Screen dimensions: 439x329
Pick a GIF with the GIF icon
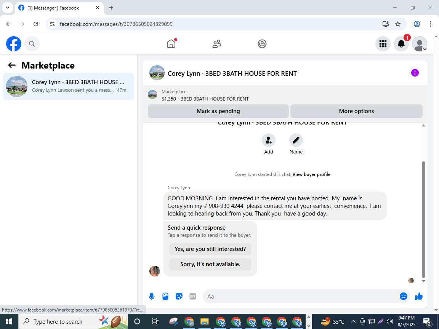pyautogui.click(x=192, y=296)
